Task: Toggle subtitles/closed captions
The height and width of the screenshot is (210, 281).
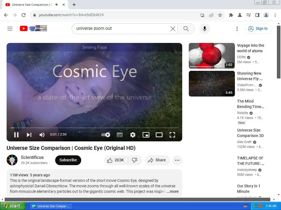Action: pos(120,135)
